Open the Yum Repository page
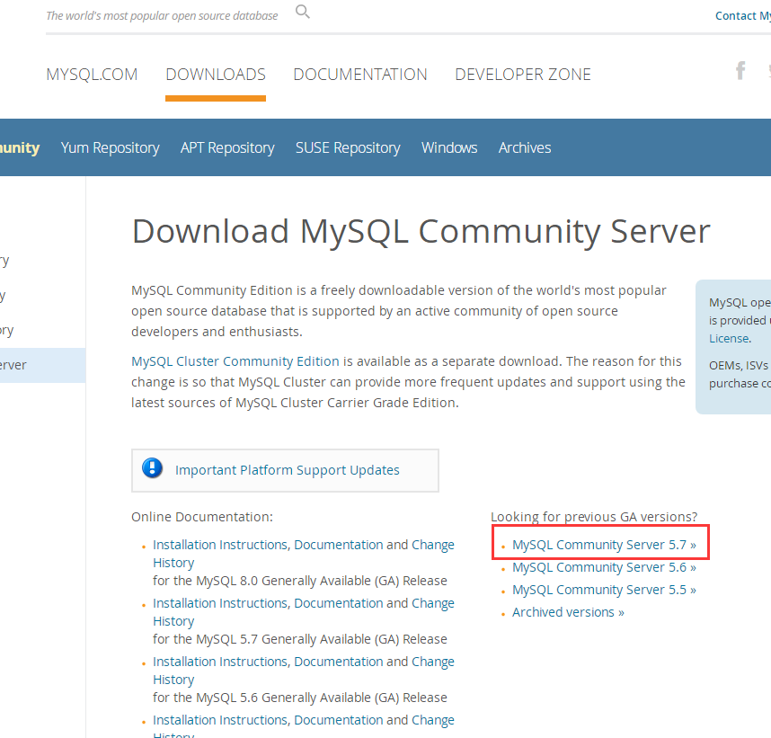771x738 pixels. point(110,147)
